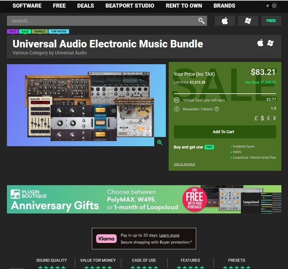This screenshot has height=269, width=288.
Task: Open BEATPORT STUDIO menu
Action: [130, 6]
